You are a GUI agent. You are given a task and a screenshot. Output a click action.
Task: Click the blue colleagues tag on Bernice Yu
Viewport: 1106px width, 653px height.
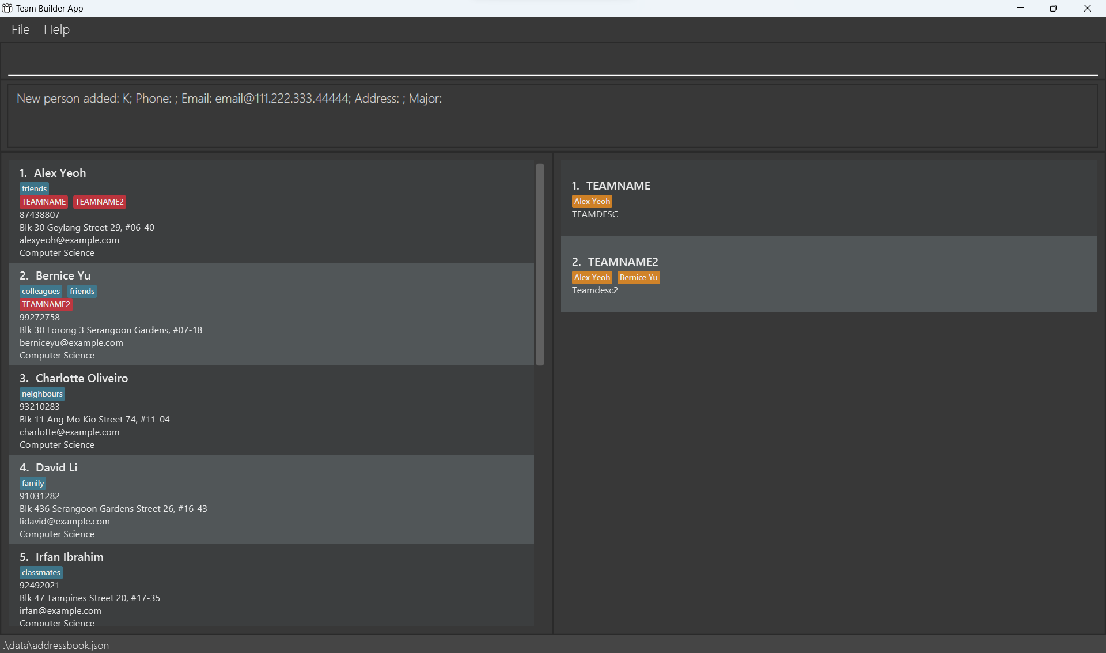[41, 291]
